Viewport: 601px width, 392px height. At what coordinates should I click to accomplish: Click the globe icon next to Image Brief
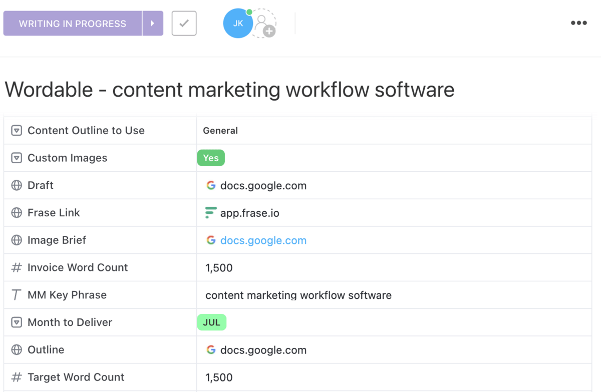pyautogui.click(x=17, y=240)
